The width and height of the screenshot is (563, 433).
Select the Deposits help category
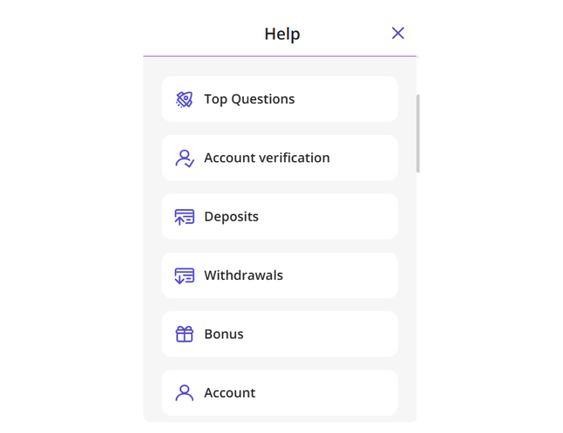pos(280,216)
